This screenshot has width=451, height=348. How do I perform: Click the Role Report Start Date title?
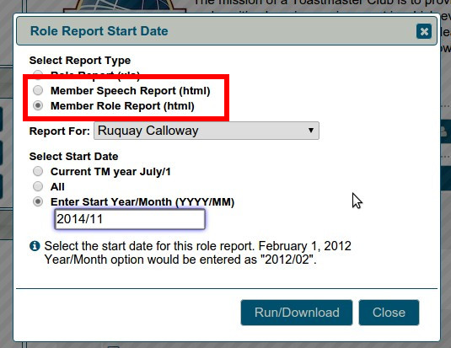pos(99,31)
